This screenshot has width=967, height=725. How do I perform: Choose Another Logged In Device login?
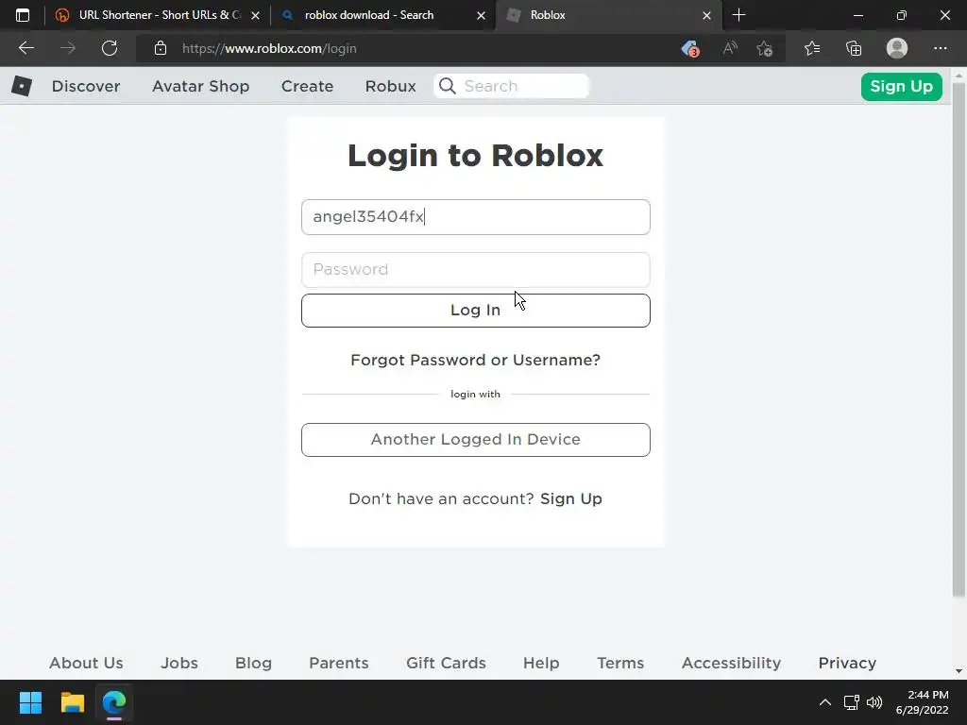pyautogui.click(x=476, y=440)
